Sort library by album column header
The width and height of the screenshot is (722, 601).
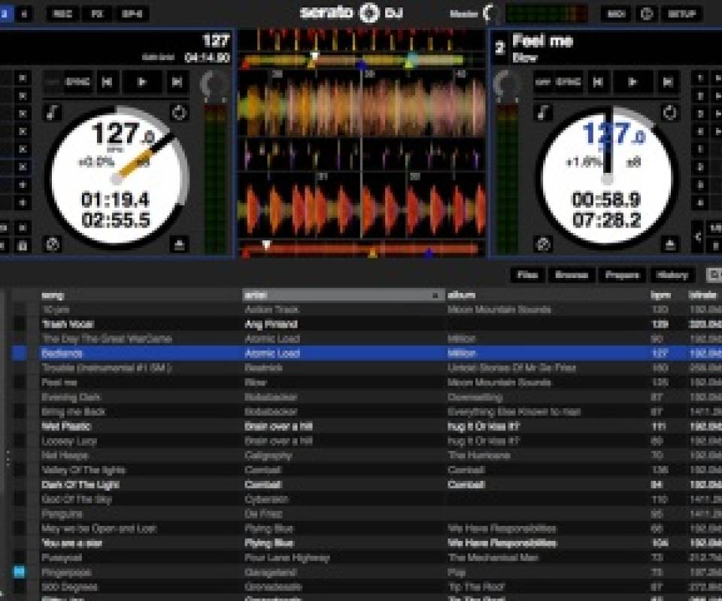pos(546,295)
